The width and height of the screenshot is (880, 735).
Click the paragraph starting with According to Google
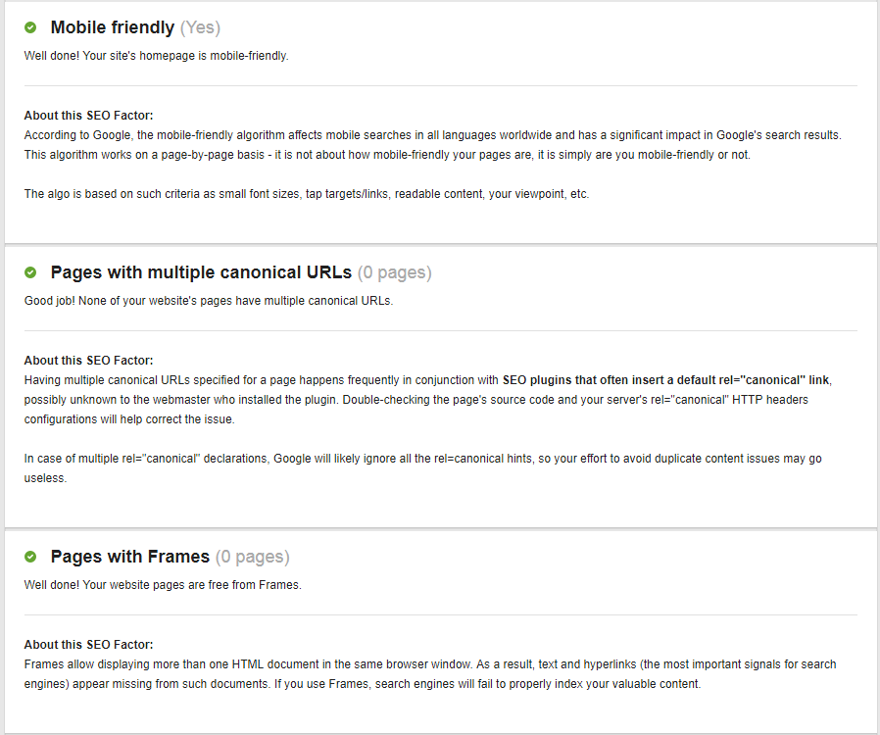tap(431, 145)
